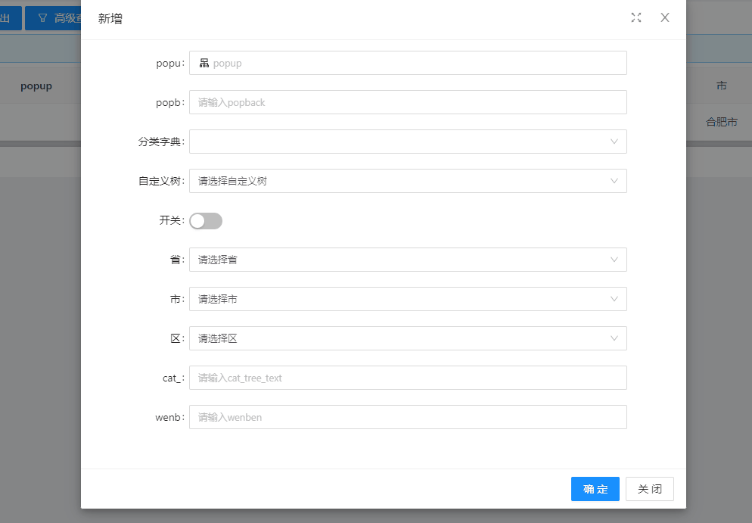Click the popup column header in table
The height and width of the screenshot is (523, 752).
click(x=36, y=86)
